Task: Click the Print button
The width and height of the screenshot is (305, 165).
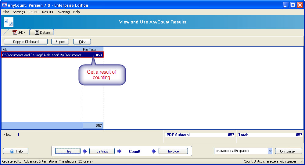Action: [82, 42]
